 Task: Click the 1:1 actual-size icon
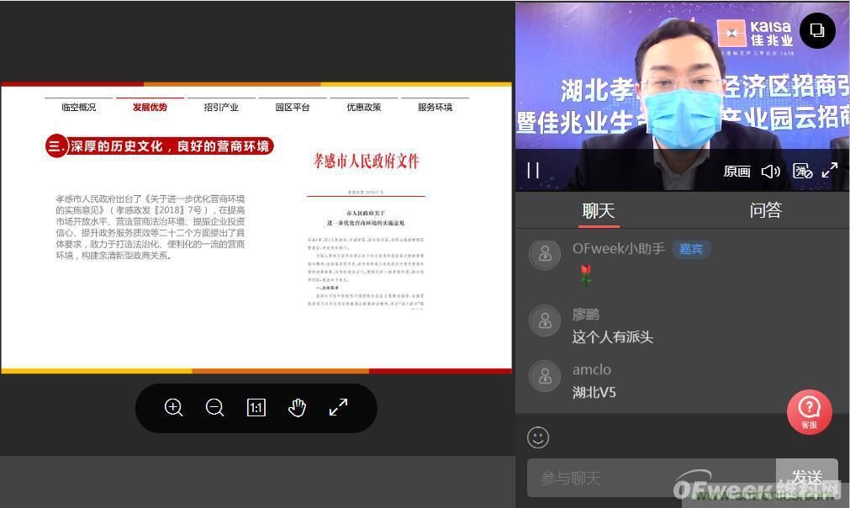256,408
